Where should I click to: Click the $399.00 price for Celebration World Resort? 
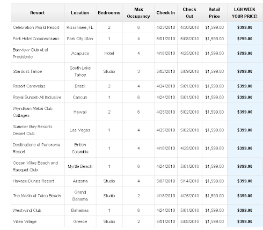[x=245, y=27]
